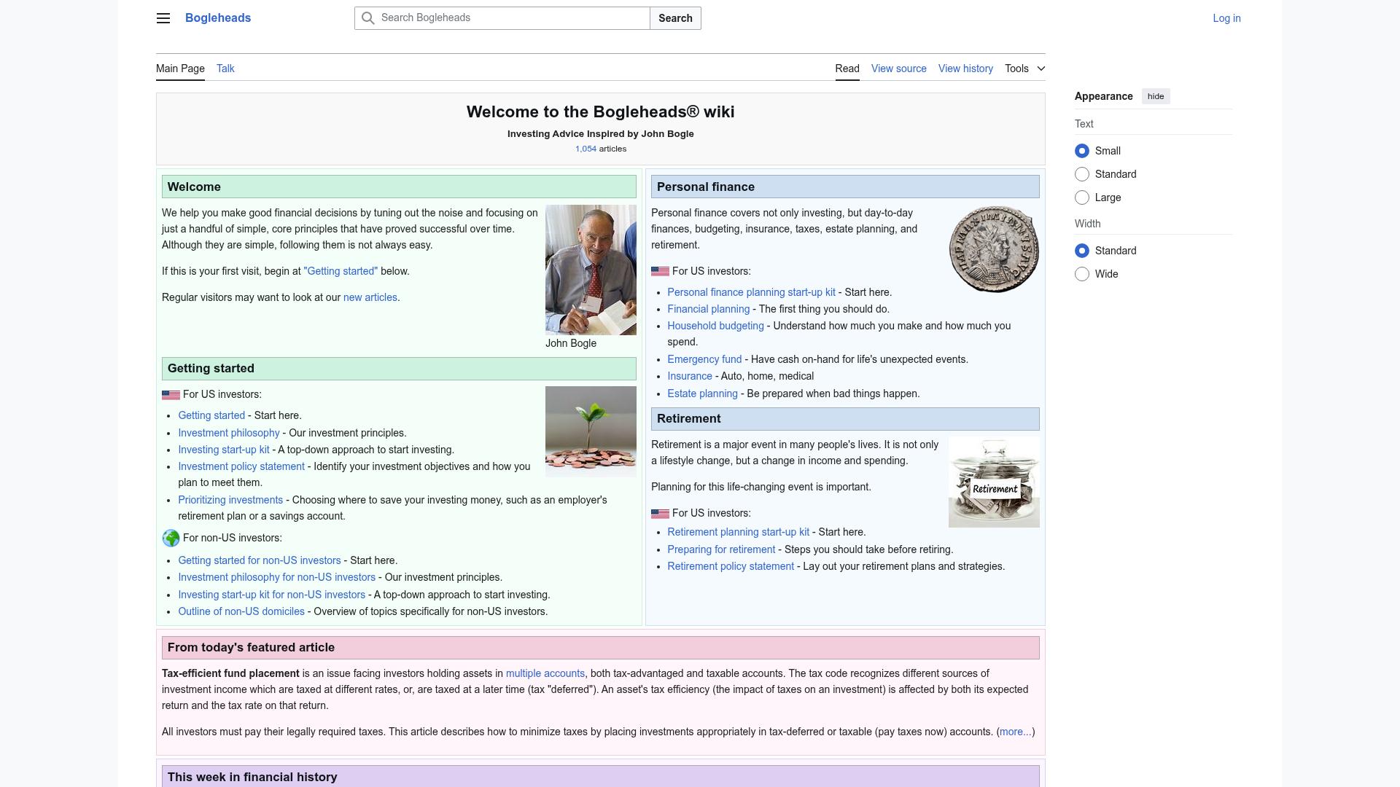Select the Read tab

[x=847, y=68]
